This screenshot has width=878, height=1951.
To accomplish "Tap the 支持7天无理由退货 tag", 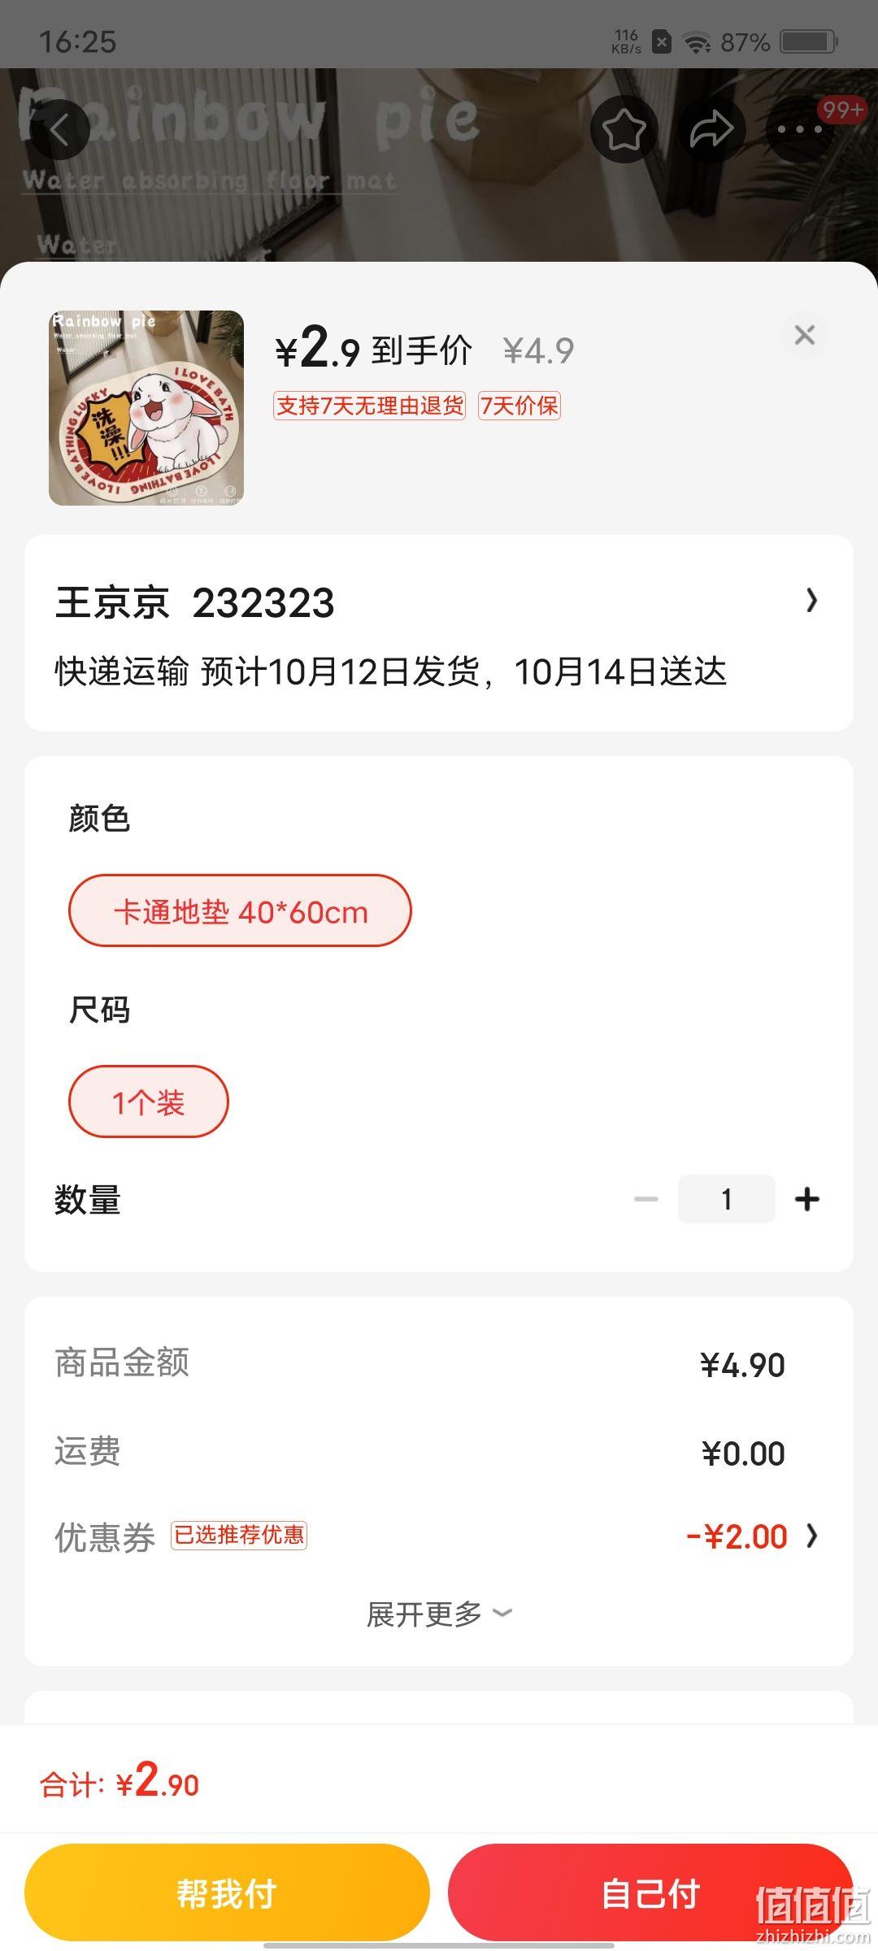I will 370,405.
